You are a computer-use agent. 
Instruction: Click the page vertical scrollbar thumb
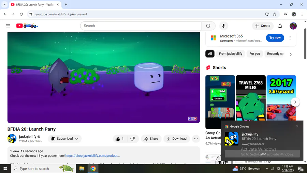pyautogui.click(x=305, y=44)
